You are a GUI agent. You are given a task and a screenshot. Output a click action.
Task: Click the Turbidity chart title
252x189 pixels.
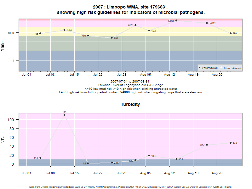click(x=130, y=104)
